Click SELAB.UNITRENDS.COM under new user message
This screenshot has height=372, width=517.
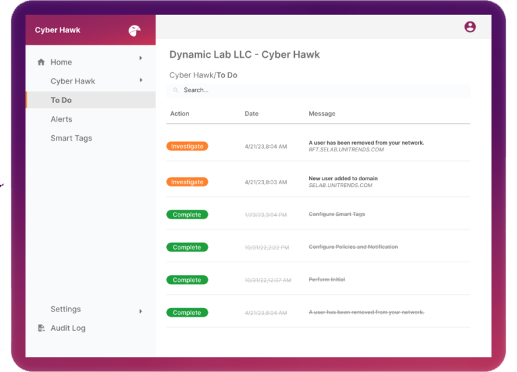click(340, 185)
